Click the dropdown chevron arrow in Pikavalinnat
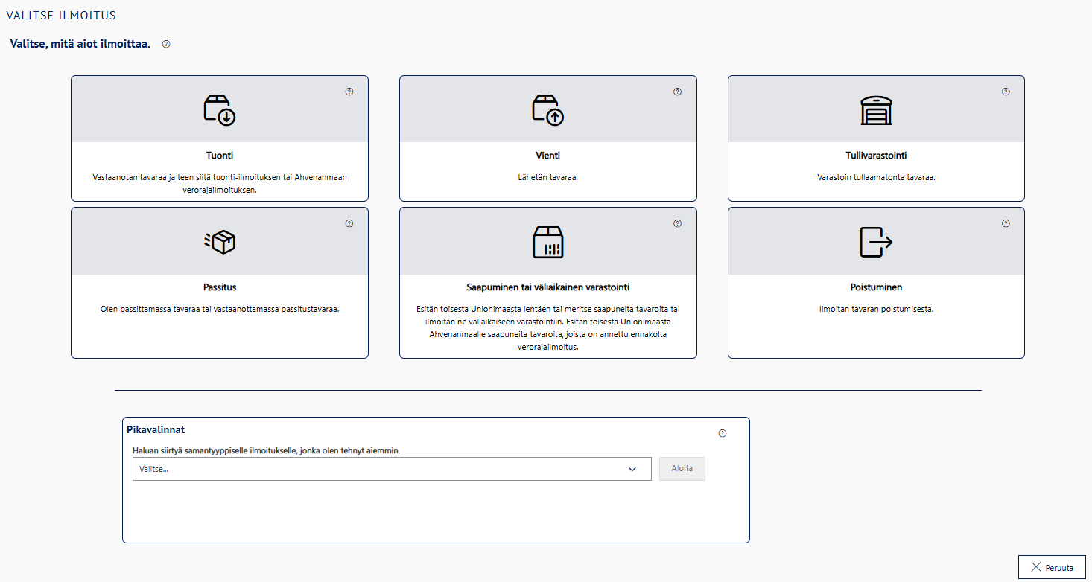 coord(632,469)
